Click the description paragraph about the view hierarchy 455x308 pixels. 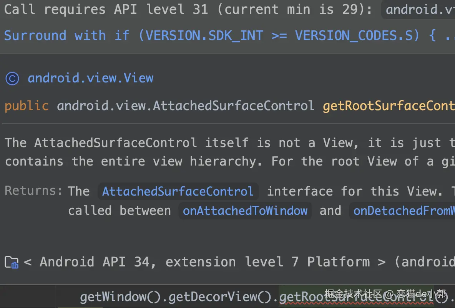click(230, 152)
